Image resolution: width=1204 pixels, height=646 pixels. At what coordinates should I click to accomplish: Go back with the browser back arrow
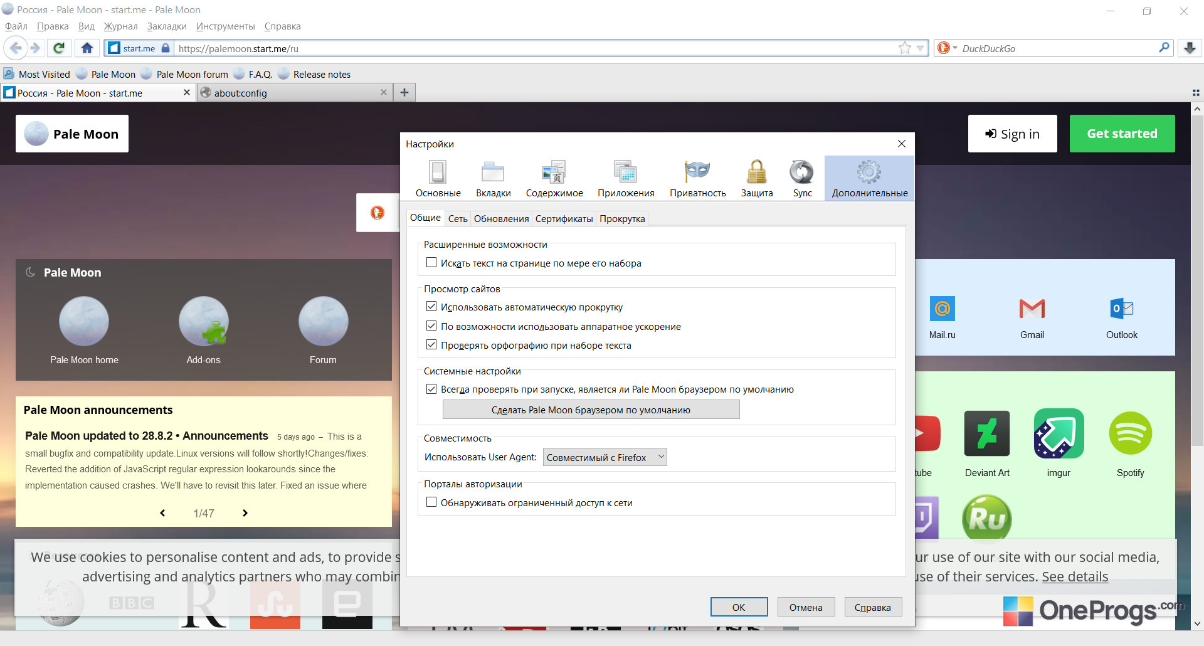click(16, 48)
